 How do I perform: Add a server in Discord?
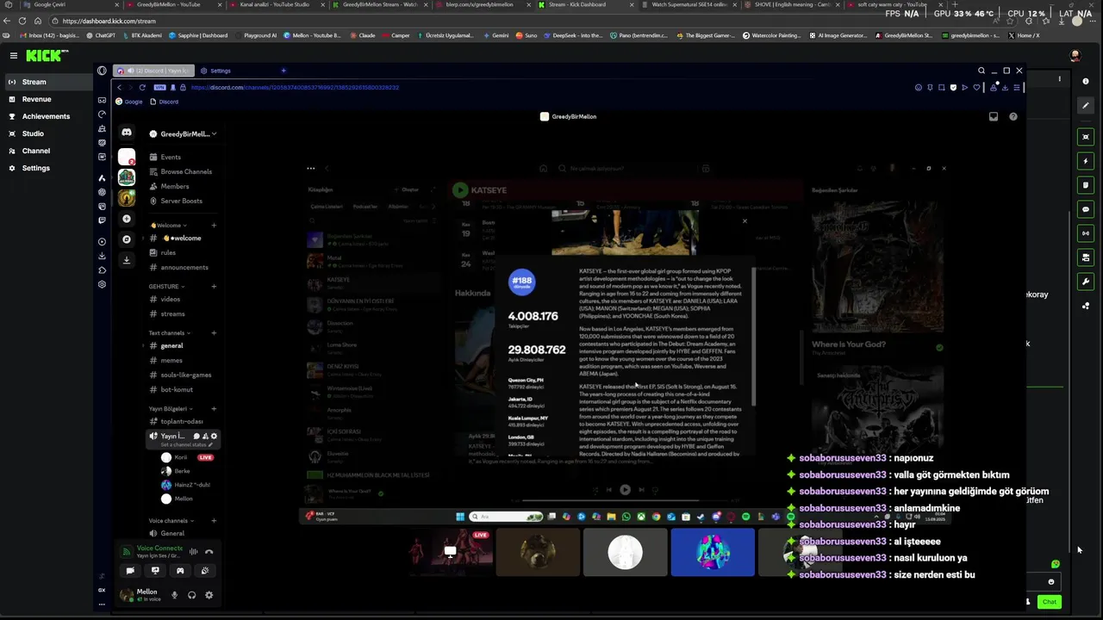127,219
